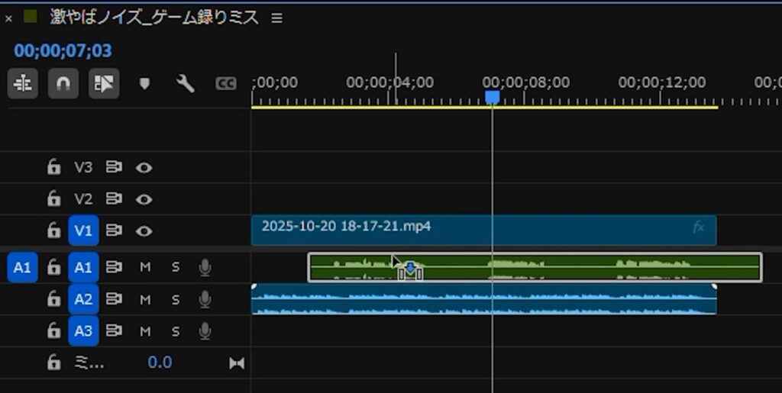
Task: Toggle Sync Lock on track A3
Action: coord(114,330)
